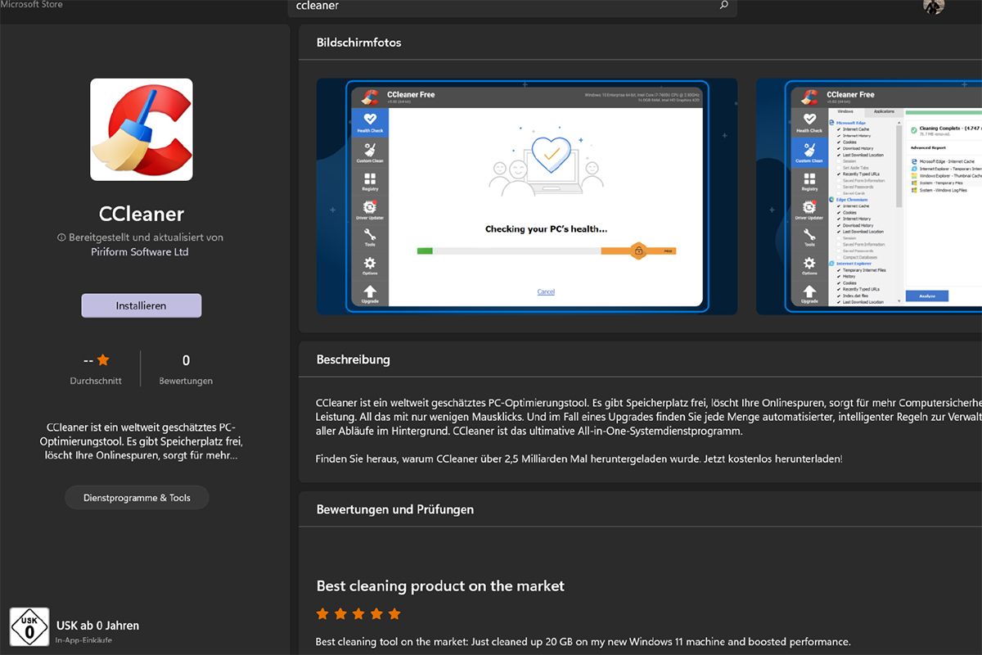The width and height of the screenshot is (982, 655).
Task: Click the Beschreibung section heading
Action: pos(353,359)
